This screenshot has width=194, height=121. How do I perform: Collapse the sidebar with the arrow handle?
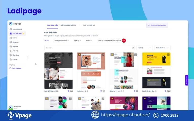pos(28,57)
